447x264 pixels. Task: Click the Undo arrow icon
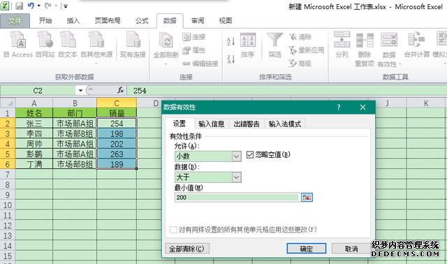click(31, 6)
